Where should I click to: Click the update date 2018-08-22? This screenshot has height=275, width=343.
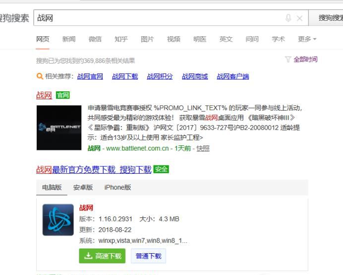pos(115,230)
